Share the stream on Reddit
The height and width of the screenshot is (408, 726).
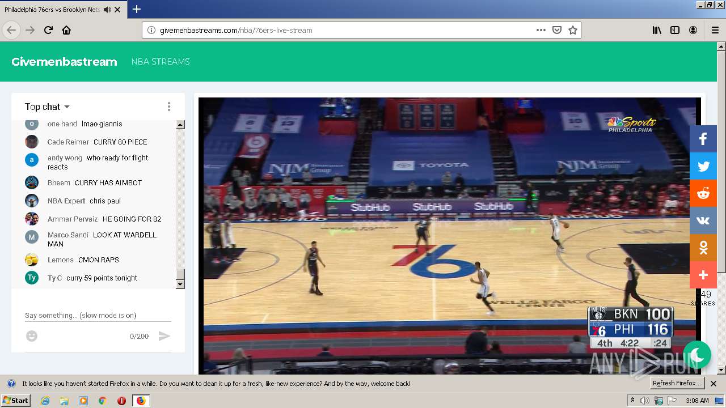tap(703, 193)
